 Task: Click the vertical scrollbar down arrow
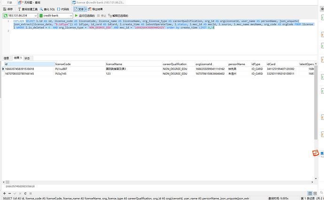click(x=316, y=178)
